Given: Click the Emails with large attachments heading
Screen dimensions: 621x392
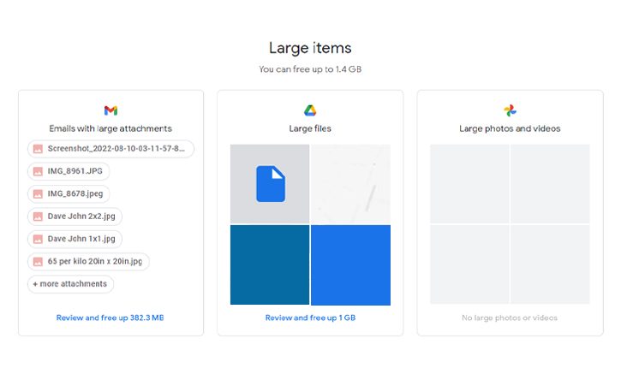Looking at the screenshot, I should click(110, 128).
